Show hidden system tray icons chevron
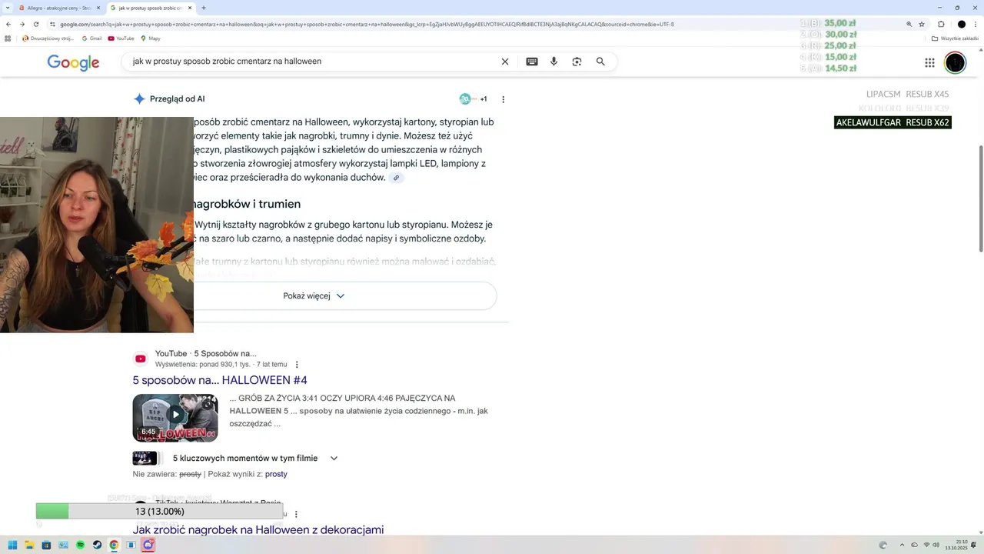 tap(902, 545)
